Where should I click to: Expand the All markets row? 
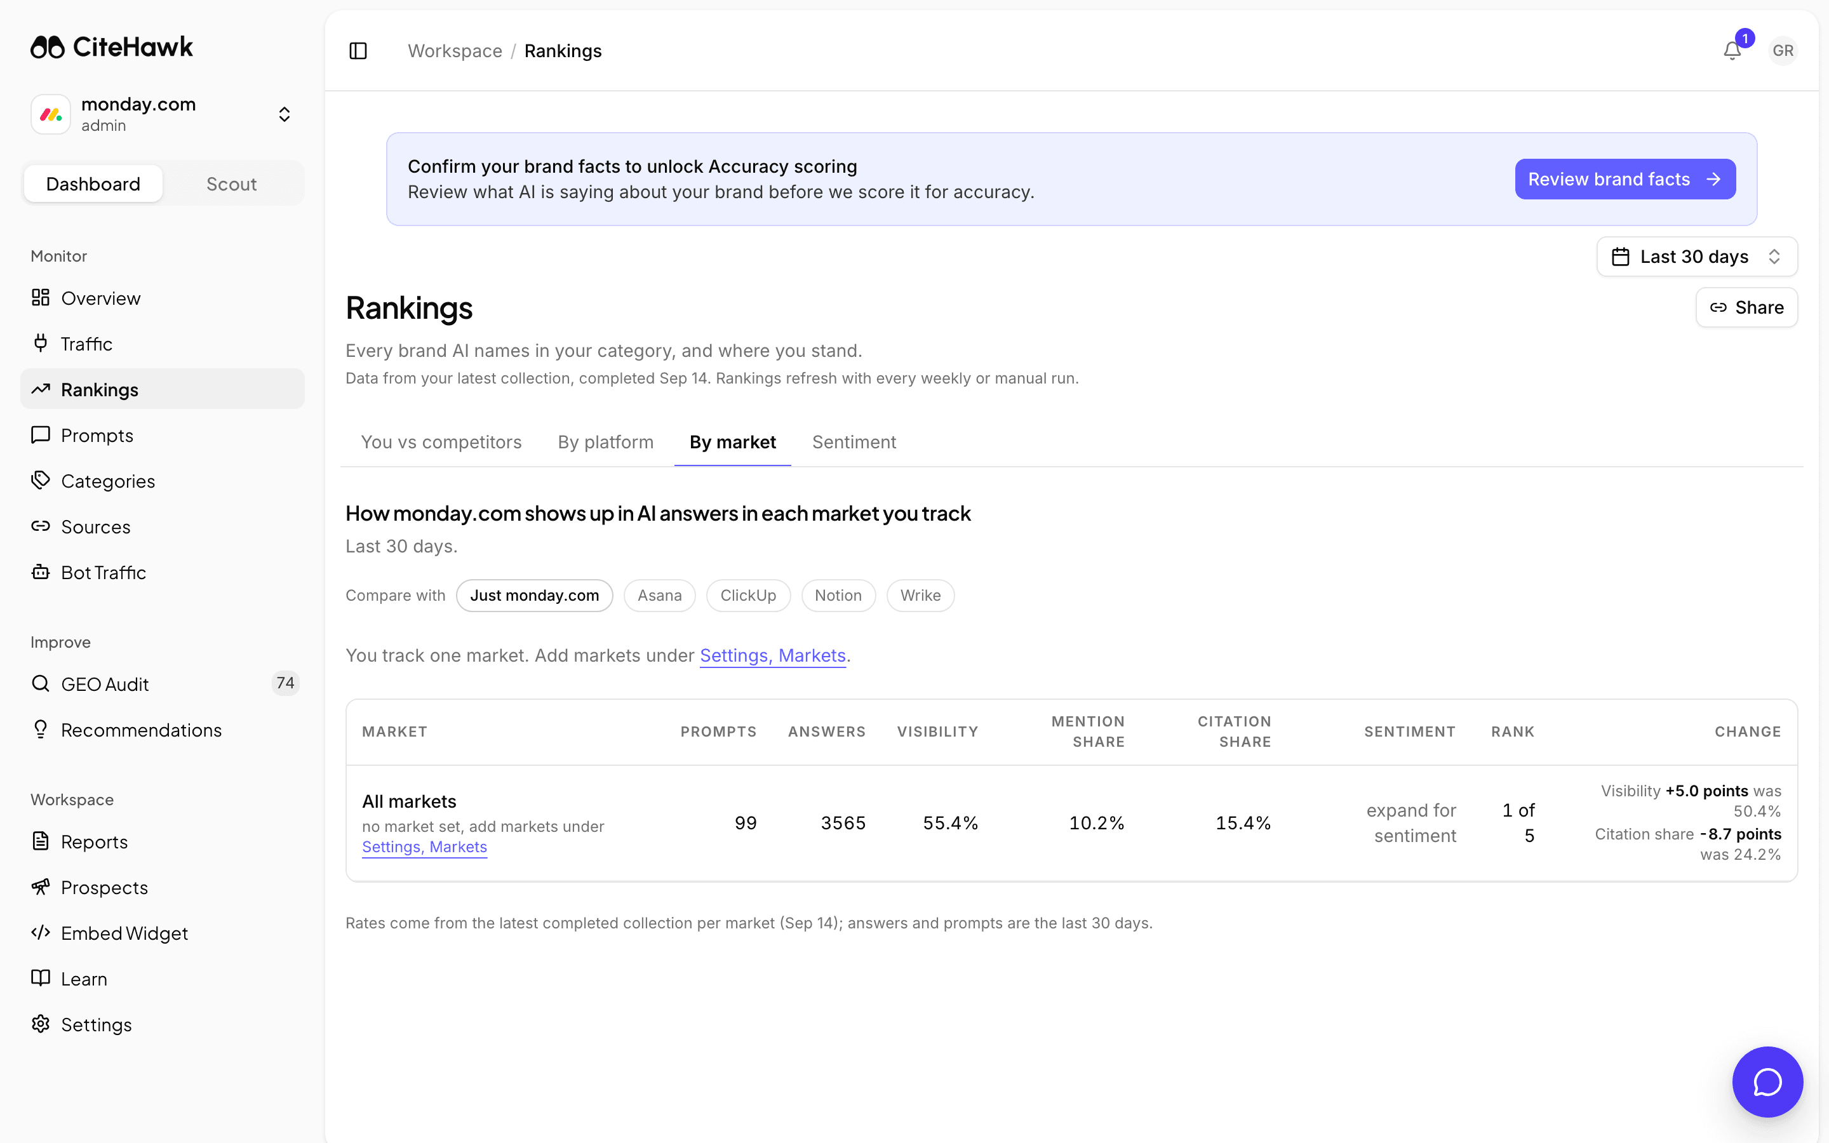[x=1072, y=823]
